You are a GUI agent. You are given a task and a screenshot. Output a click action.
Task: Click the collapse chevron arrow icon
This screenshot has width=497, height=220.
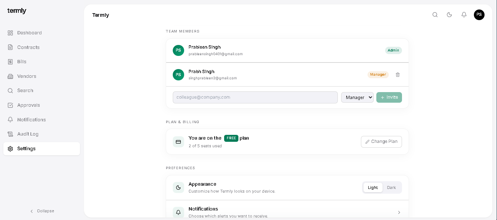32,211
